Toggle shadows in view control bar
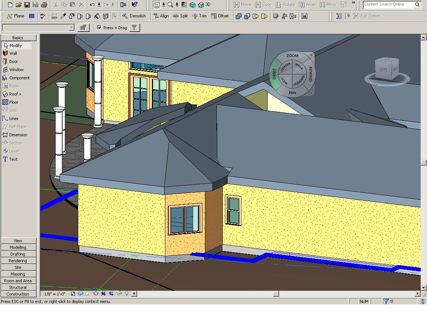The height and width of the screenshot is (320, 427). [87, 294]
